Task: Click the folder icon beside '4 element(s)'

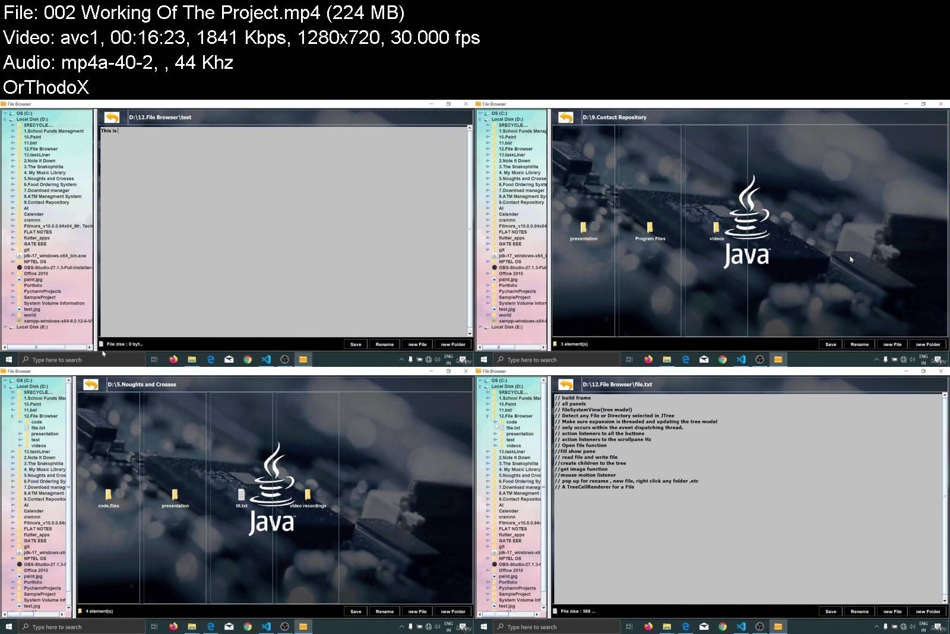Action: coord(80,611)
